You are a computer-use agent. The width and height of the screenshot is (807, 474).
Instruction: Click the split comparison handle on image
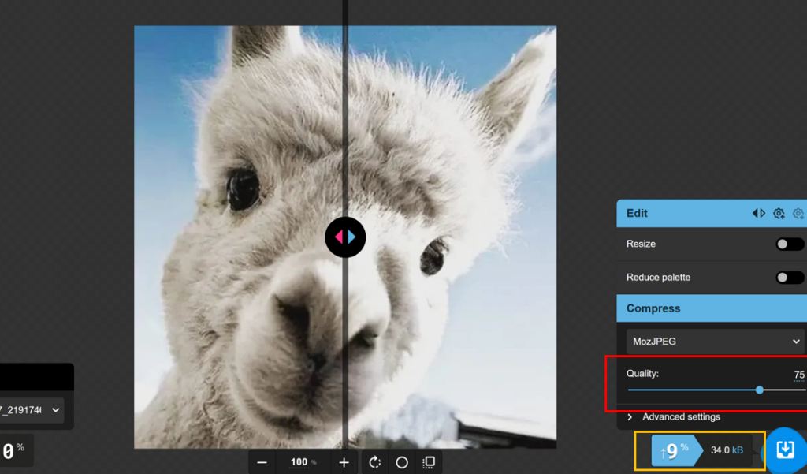[345, 237]
